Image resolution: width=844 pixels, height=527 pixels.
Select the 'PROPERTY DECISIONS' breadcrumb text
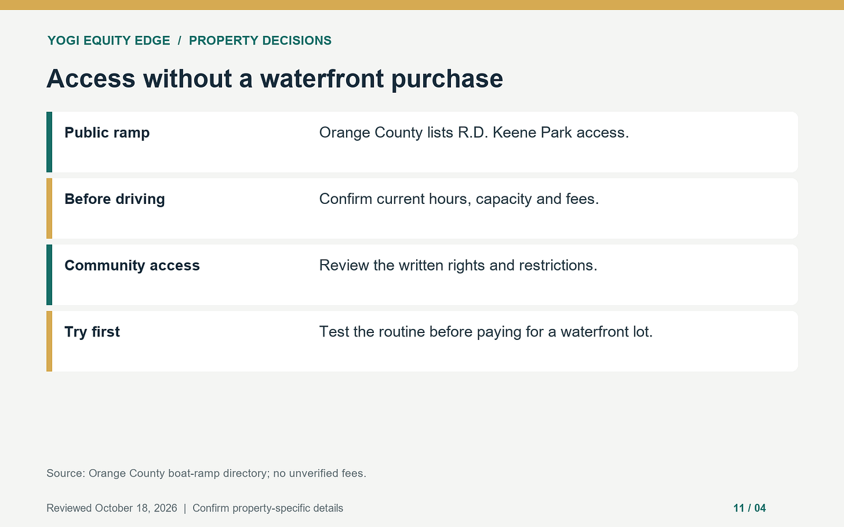[260, 41]
